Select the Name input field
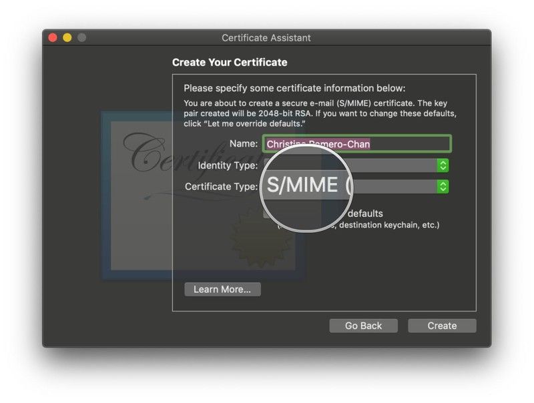 pyautogui.click(x=400, y=143)
